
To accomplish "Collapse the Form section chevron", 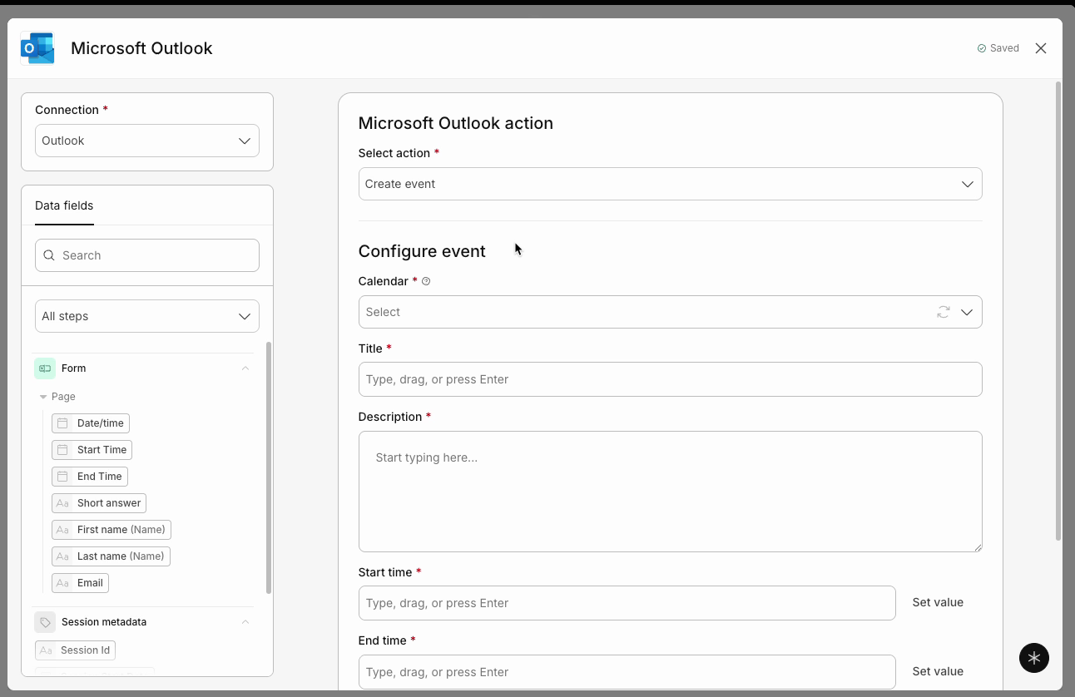I will coord(245,368).
